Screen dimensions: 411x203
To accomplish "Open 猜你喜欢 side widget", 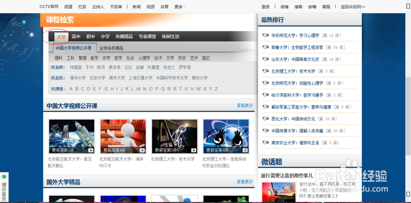I will coord(4,187).
